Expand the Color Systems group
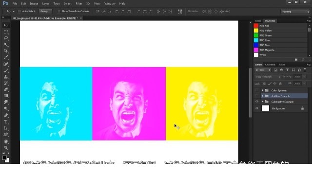This screenshot has width=312, height=175. [x=262, y=90]
